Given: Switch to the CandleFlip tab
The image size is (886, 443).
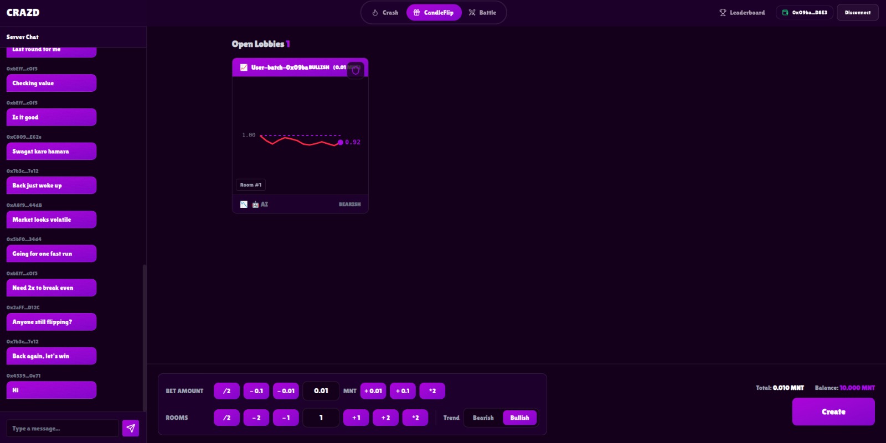Looking at the screenshot, I should (x=434, y=13).
